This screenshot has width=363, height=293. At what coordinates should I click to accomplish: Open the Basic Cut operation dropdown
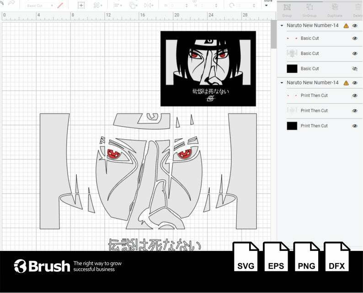click(40, 5)
